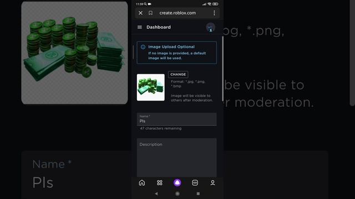
Task: Click the create.roblox.com address text
Action: pyautogui.click(x=177, y=13)
